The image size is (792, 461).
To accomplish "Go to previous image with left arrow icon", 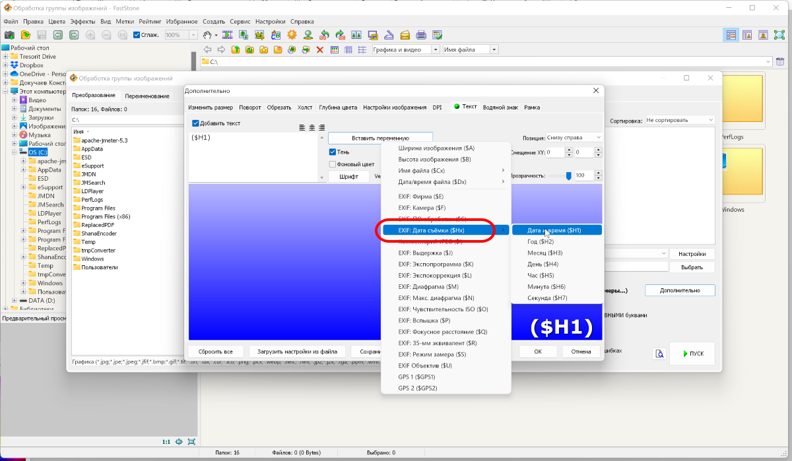I will point(57,35).
